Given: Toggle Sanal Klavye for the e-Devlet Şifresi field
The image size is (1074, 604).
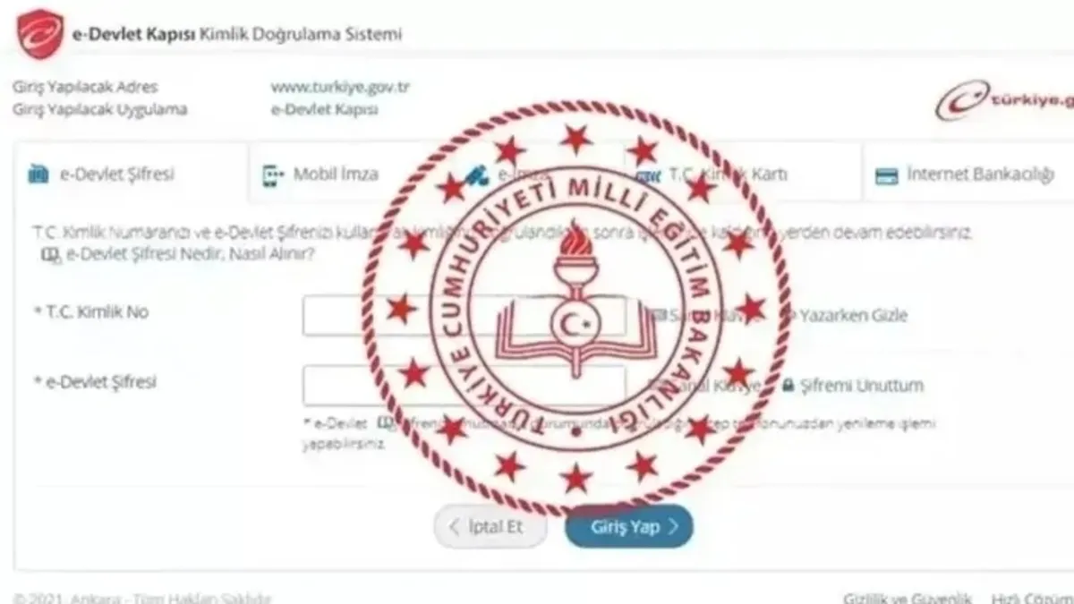Looking at the screenshot, I should point(707,386).
